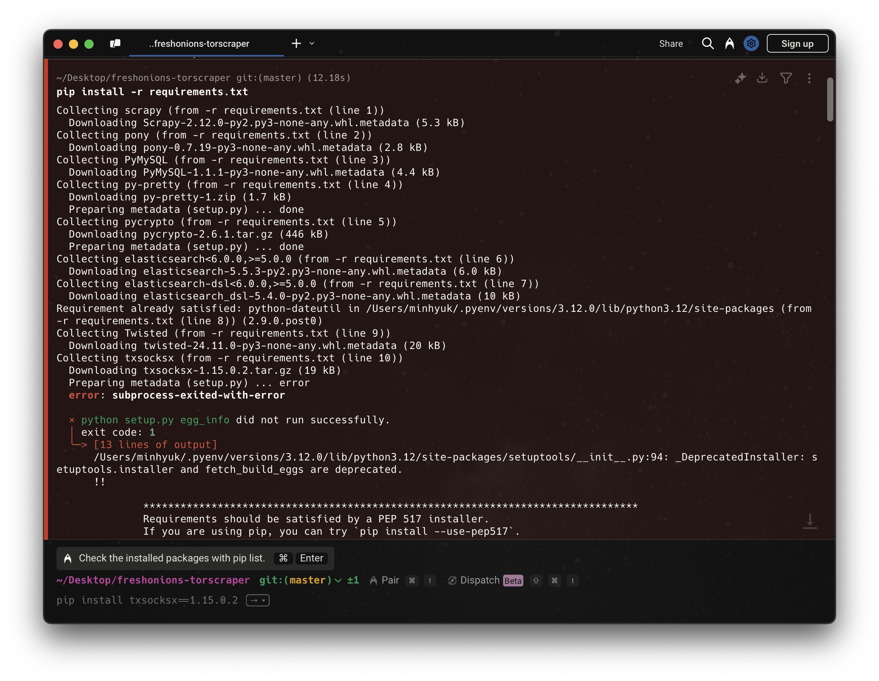Click Share in the top bar
This screenshot has width=879, height=681.
point(670,43)
